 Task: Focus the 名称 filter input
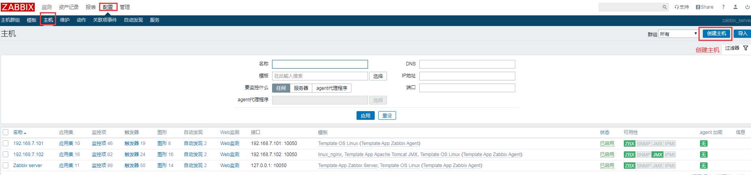click(x=320, y=64)
